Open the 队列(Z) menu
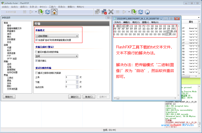The width and height of the screenshot is (202, 133). 33,7
